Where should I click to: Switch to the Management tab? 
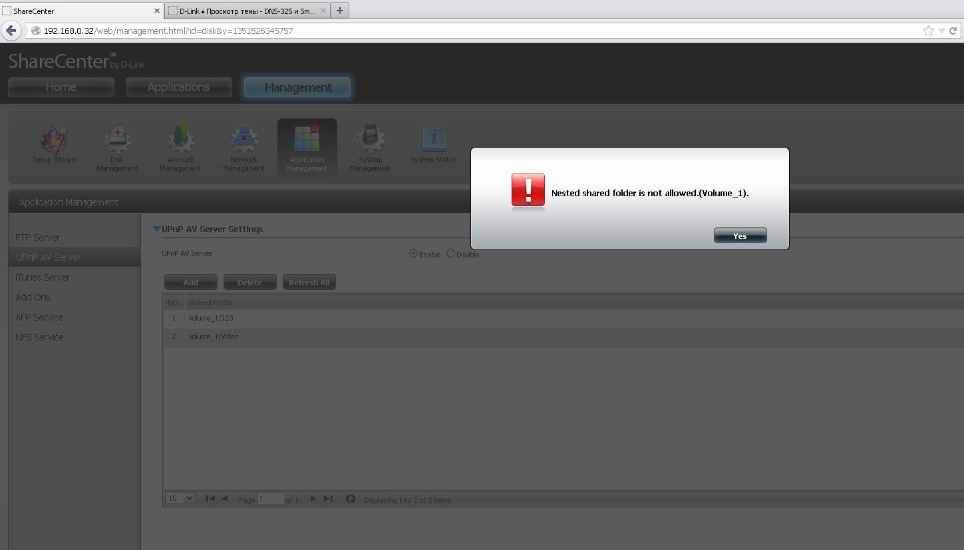(x=297, y=87)
